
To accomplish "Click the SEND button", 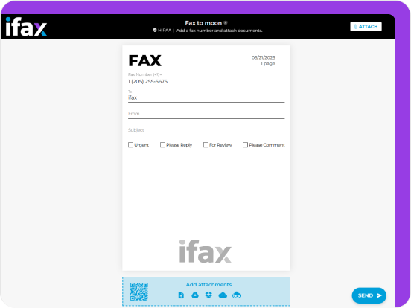I will tap(369, 295).
